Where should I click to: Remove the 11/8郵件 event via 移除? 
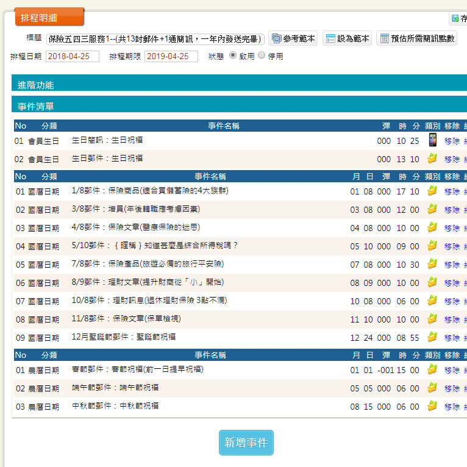pyautogui.click(x=452, y=320)
